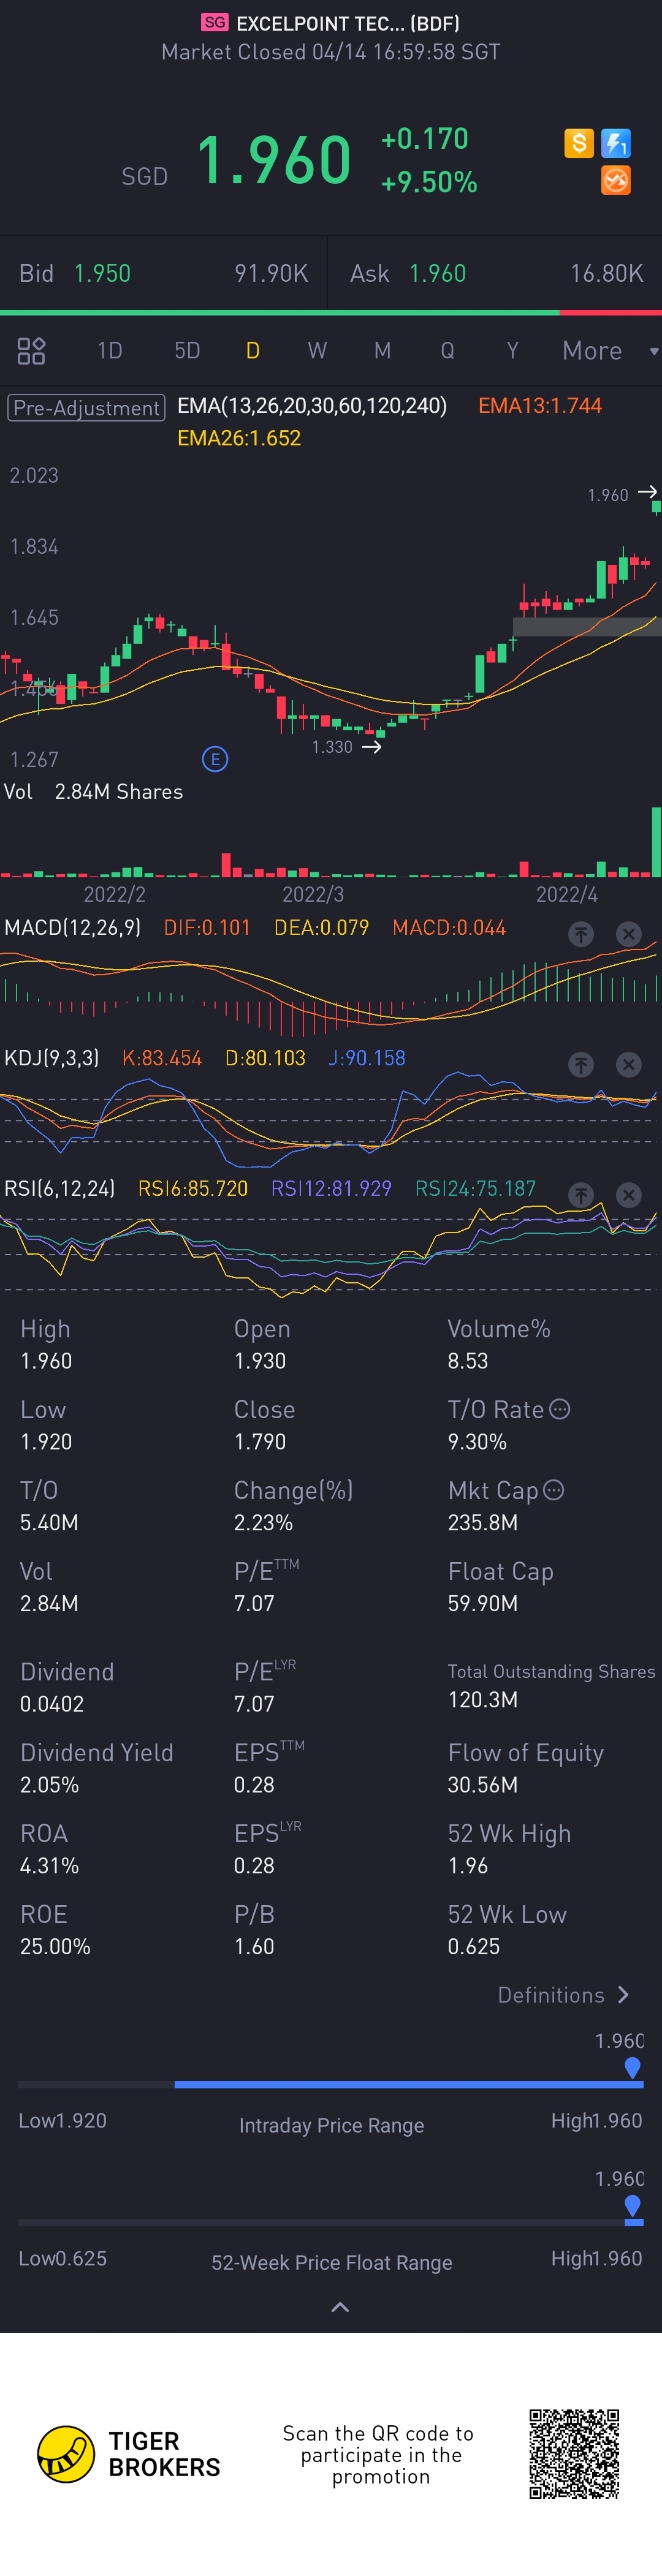Close the RSI indicator panel

[629, 1195]
